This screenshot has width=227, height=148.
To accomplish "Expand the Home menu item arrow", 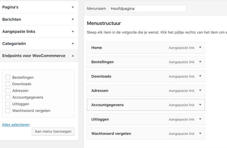I will tap(200, 47).
